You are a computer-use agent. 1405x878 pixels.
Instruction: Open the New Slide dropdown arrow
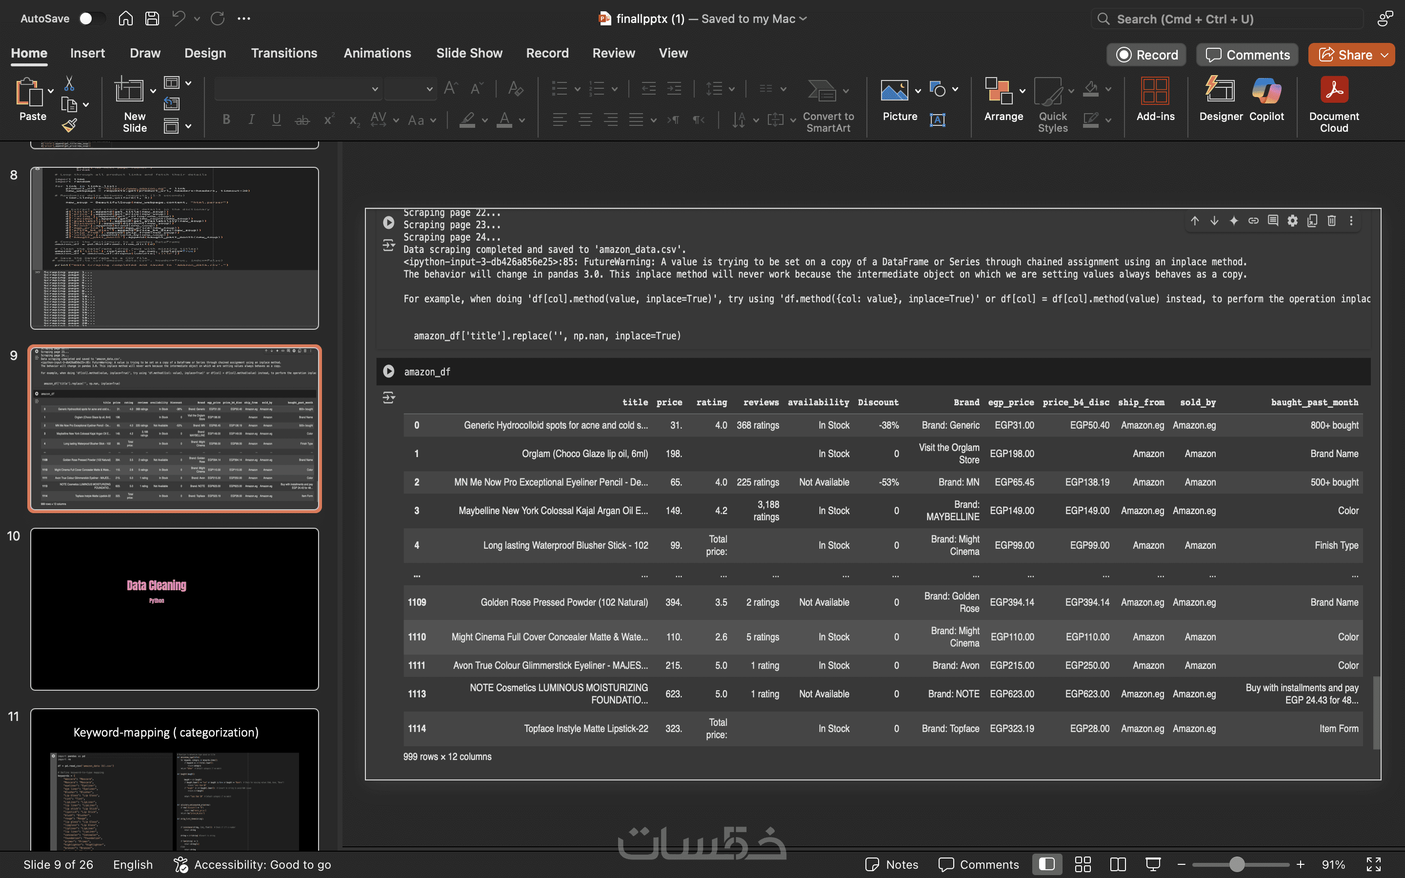click(153, 91)
